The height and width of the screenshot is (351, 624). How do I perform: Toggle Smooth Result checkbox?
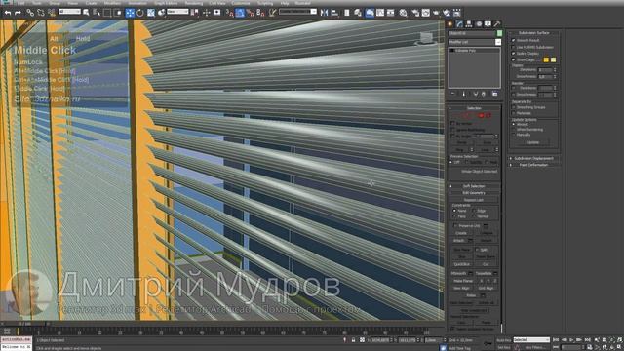tap(514, 40)
